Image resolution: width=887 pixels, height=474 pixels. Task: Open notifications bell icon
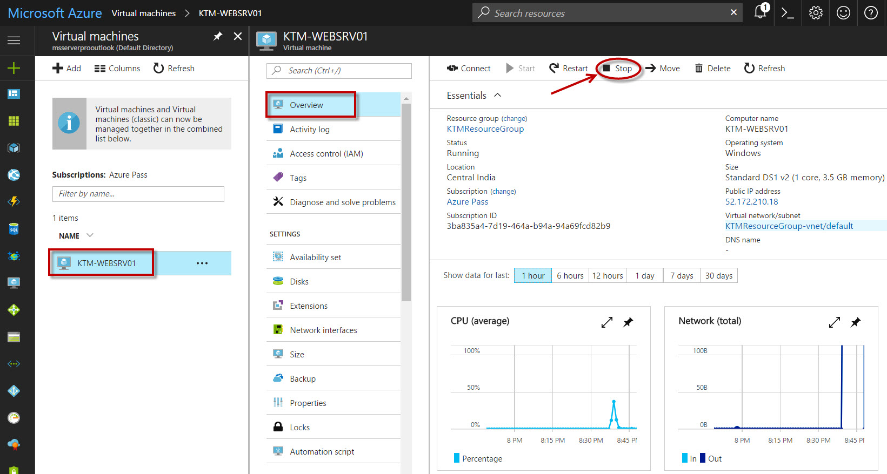point(761,12)
